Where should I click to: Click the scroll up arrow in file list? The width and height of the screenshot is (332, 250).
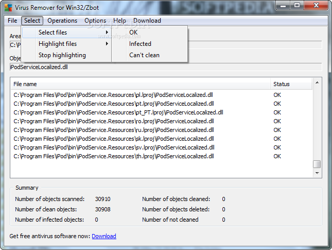coord(317,82)
